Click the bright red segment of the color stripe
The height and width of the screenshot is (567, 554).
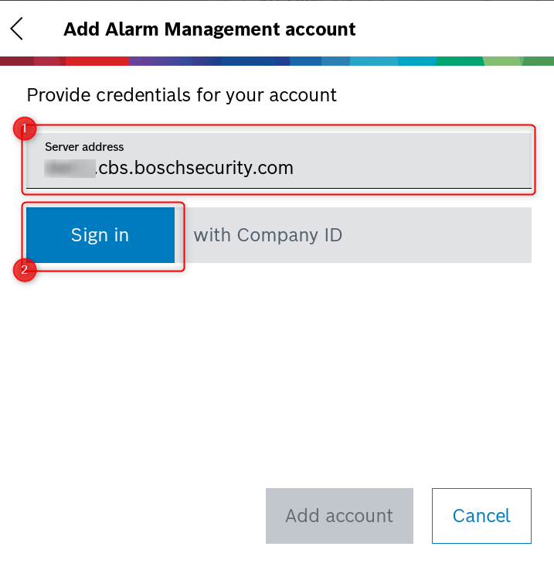(97, 60)
